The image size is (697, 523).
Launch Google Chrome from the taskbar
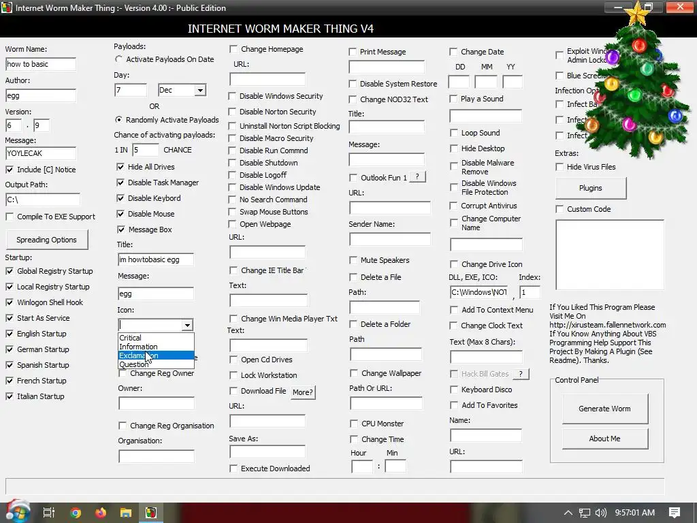[x=76, y=513]
